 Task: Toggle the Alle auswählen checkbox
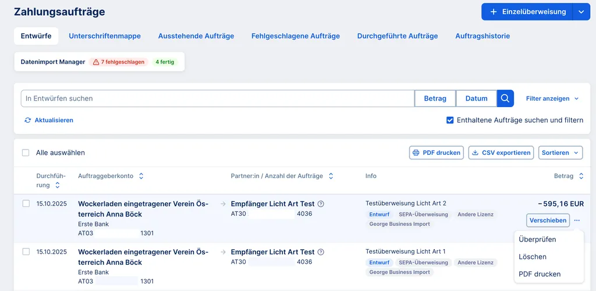click(x=26, y=153)
